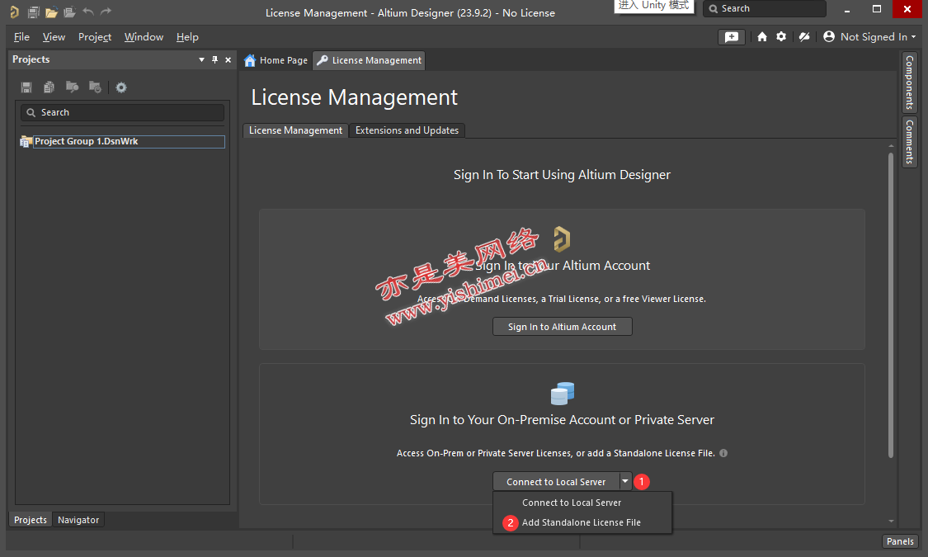Open the Components side panel tab

[x=910, y=83]
